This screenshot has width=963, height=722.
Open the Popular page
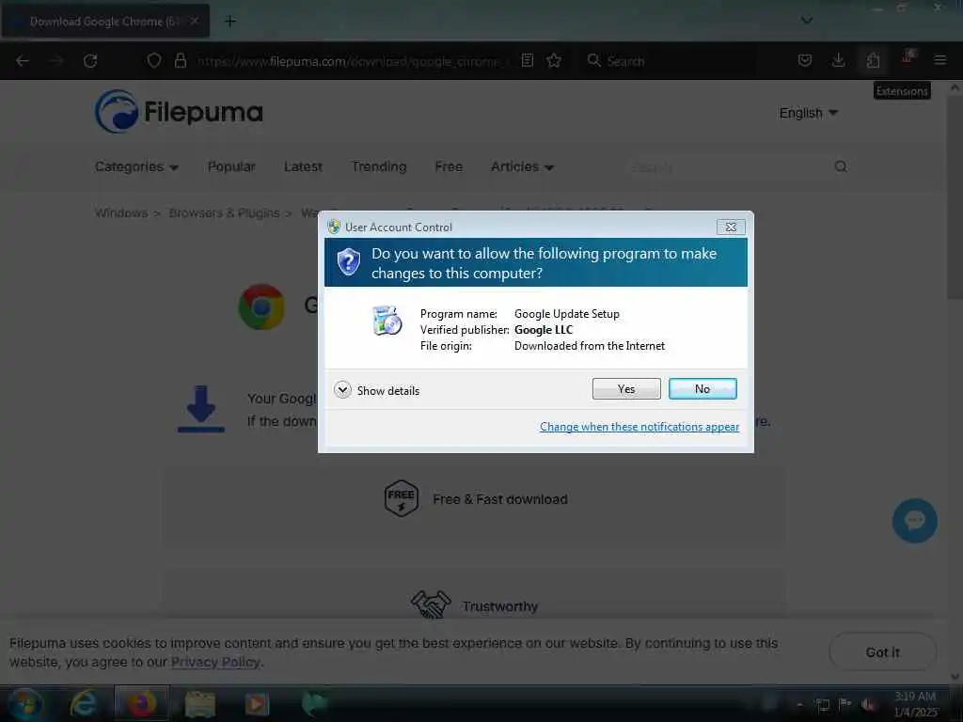coord(231,167)
